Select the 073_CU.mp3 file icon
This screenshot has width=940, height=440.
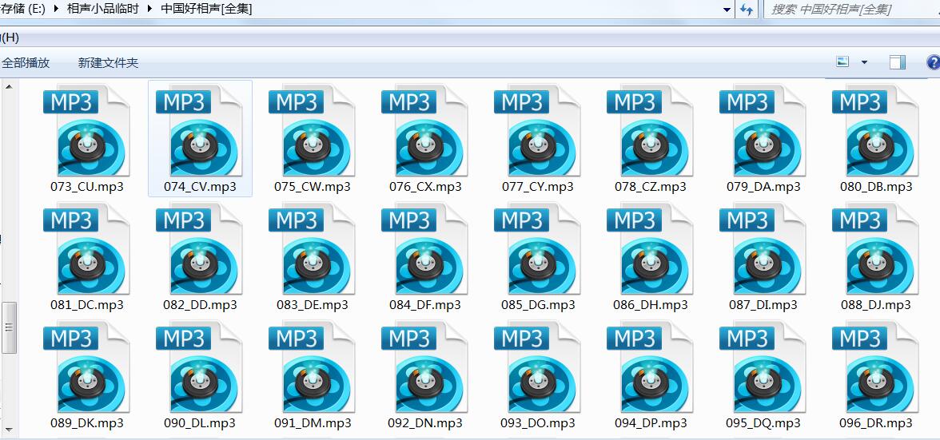[x=86, y=130]
